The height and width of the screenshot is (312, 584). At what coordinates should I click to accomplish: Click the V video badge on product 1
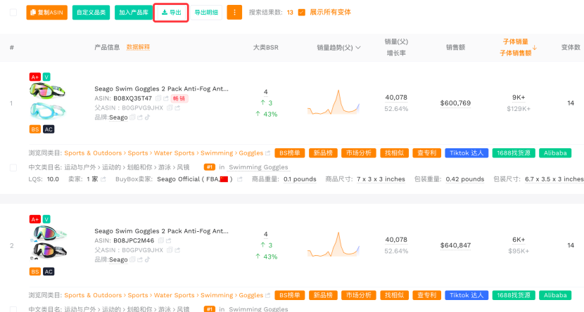tap(46, 77)
